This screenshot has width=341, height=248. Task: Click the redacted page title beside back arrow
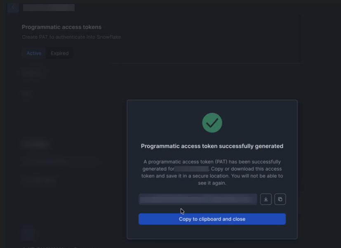point(49,7)
